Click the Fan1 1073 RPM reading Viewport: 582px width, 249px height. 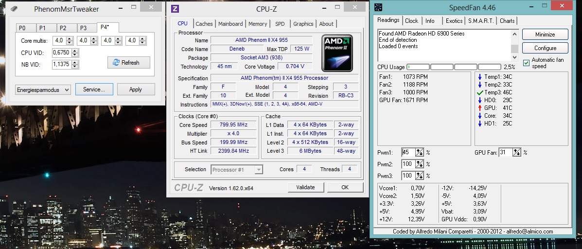(404, 77)
